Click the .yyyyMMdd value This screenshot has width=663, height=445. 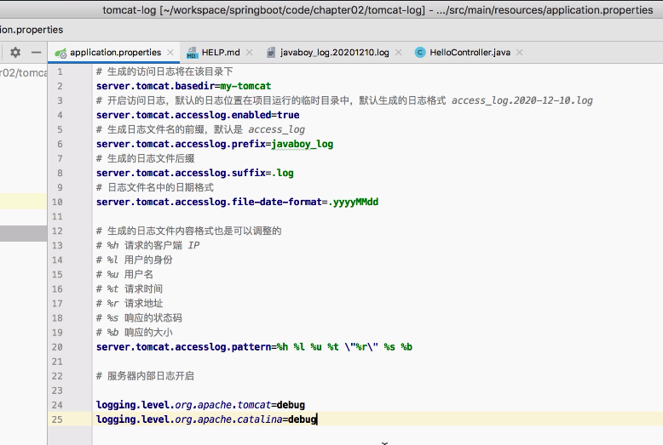coord(354,203)
